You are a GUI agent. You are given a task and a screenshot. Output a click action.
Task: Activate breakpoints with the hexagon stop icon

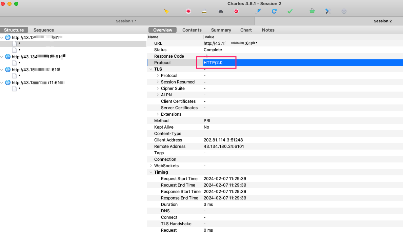(236, 11)
